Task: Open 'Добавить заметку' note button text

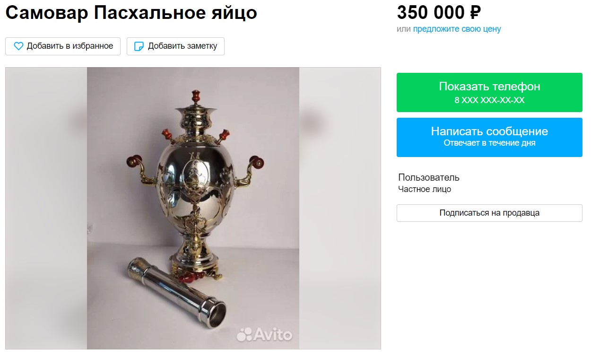Action: [183, 46]
